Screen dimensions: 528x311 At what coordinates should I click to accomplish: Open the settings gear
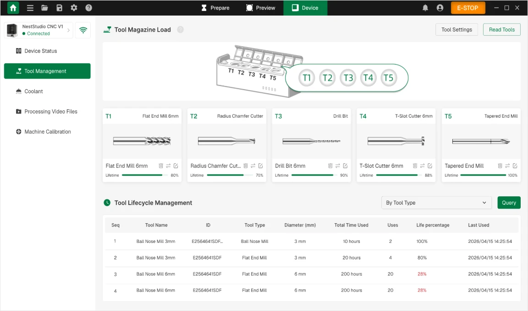(x=74, y=8)
